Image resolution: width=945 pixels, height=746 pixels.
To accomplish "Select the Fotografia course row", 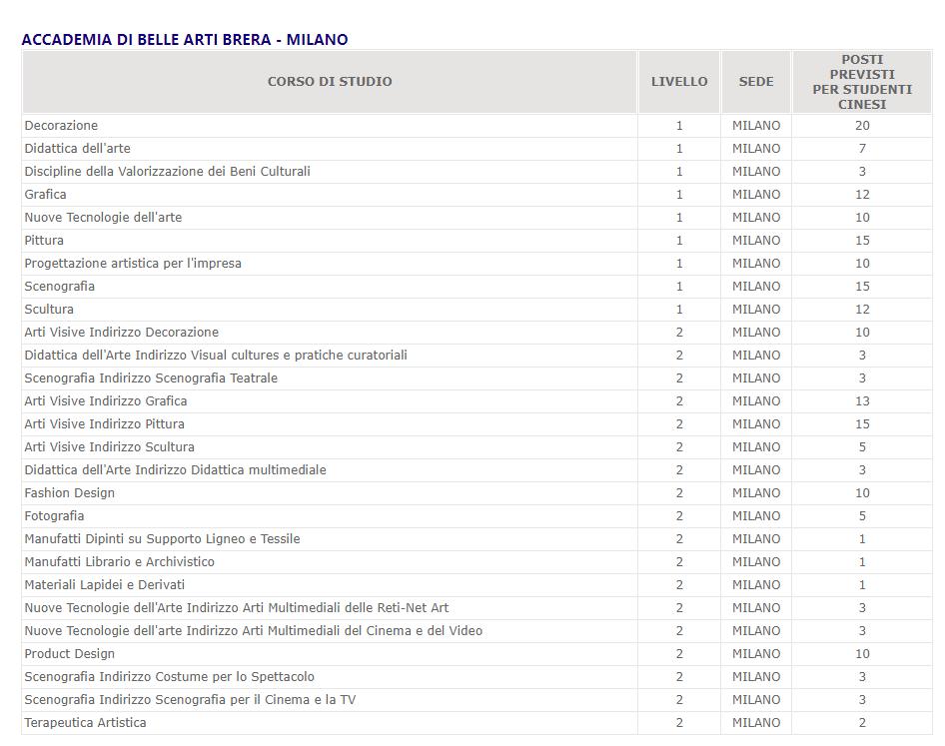I will pos(55,516).
